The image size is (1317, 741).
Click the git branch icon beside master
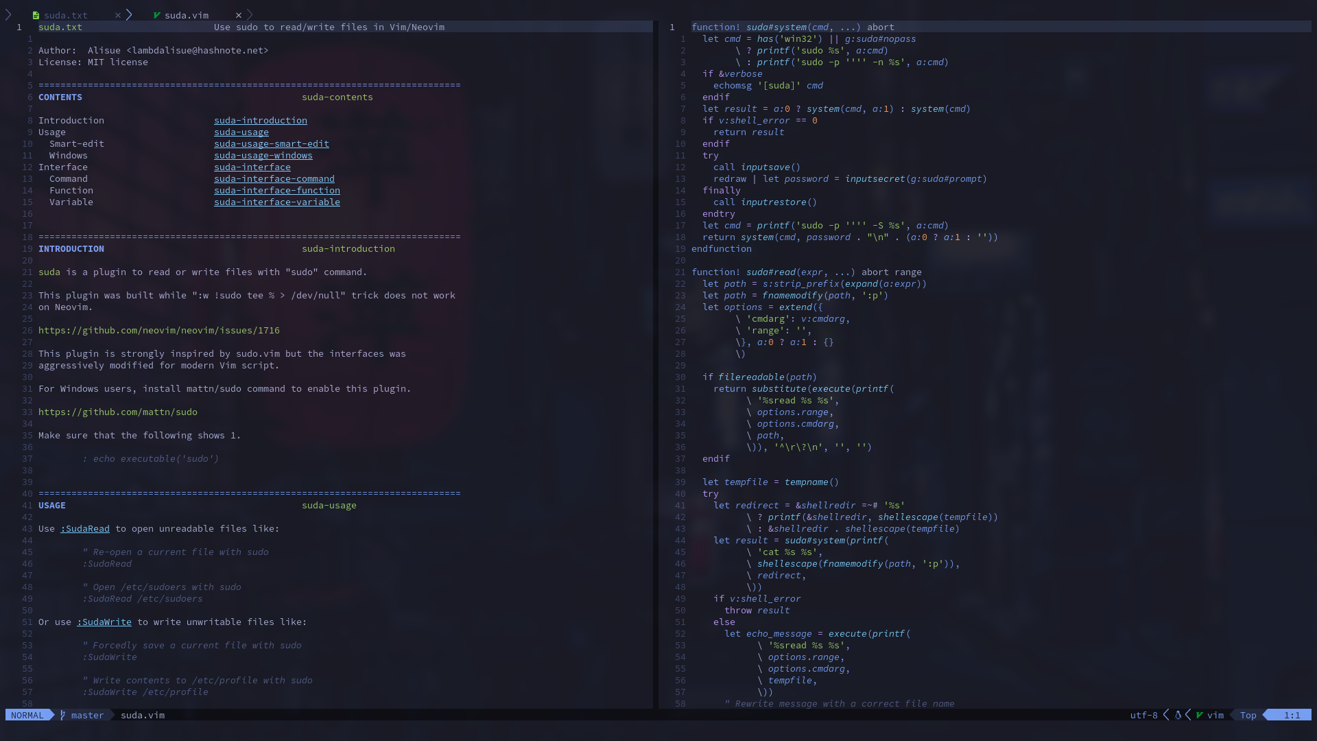click(x=62, y=715)
